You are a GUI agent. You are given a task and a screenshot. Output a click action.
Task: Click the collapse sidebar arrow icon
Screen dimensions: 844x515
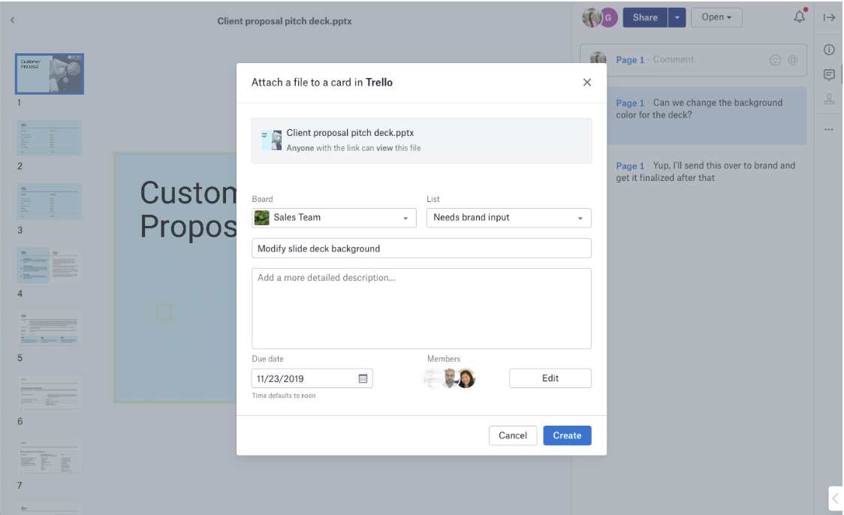pyautogui.click(x=830, y=17)
